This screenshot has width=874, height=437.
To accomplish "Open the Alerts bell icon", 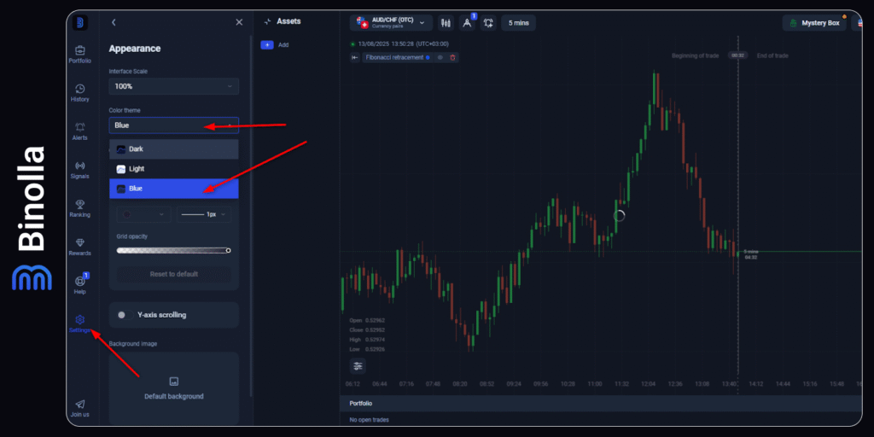I will [x=80, y=130].
